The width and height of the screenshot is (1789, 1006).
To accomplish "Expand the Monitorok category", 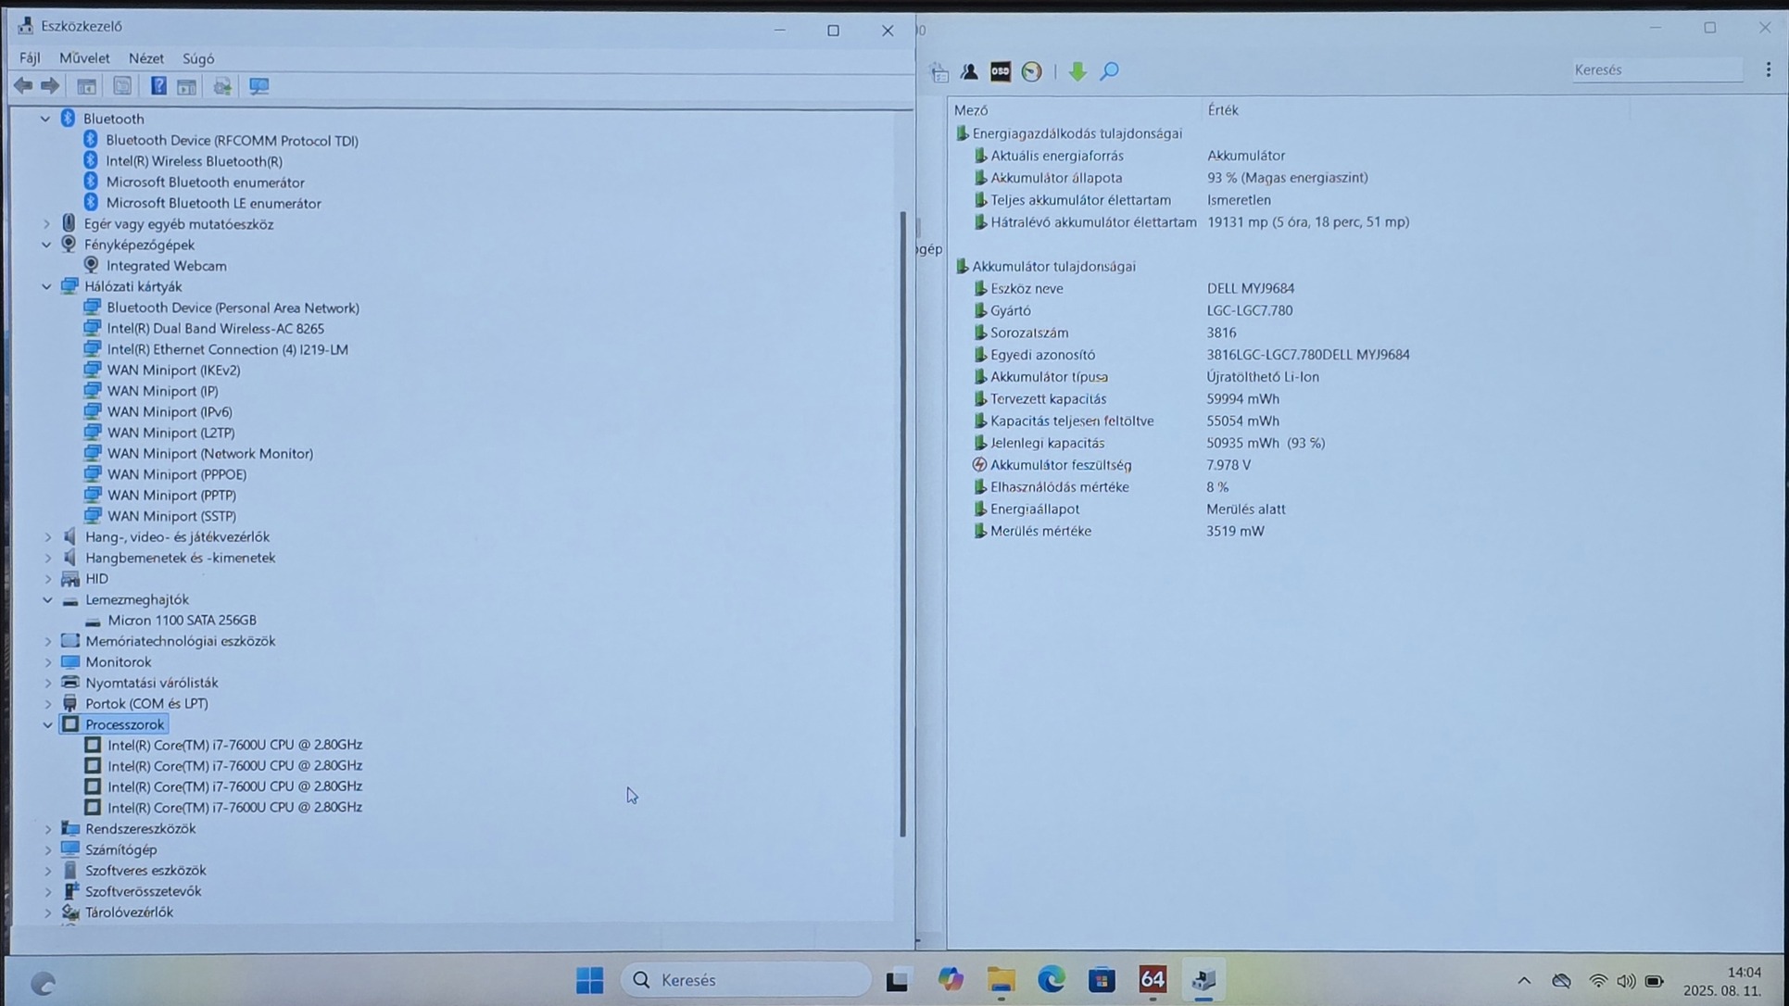I will [x=48, y=661].
